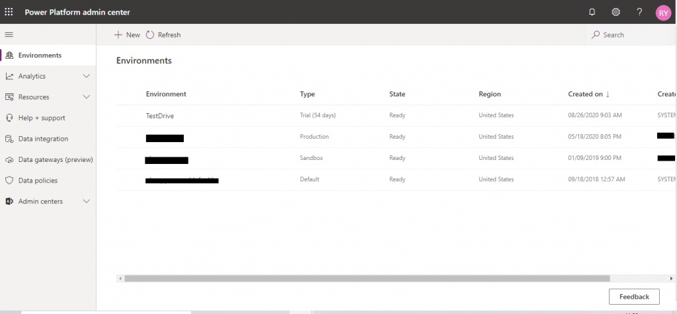Sort by Region column header

[x=490, y=94]
